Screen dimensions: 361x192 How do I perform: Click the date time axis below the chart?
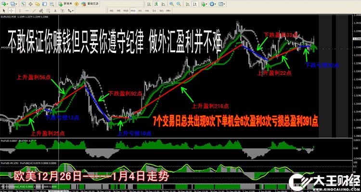pos(176,191)
